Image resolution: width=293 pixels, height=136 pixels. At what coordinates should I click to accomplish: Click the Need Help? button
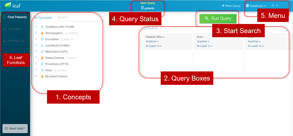tap(15, 129)
